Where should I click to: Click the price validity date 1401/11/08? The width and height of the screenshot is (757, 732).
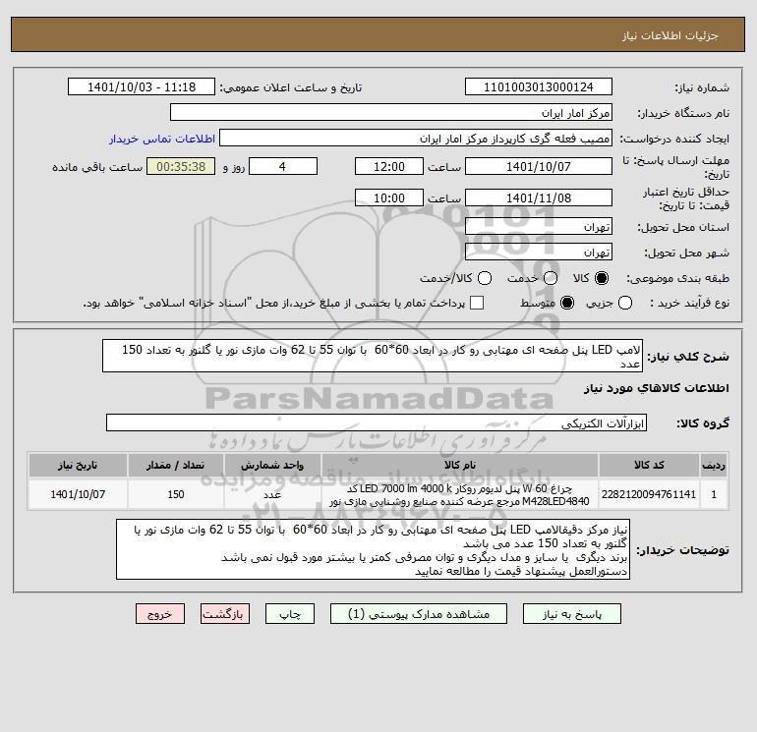(x=539, y=198)
